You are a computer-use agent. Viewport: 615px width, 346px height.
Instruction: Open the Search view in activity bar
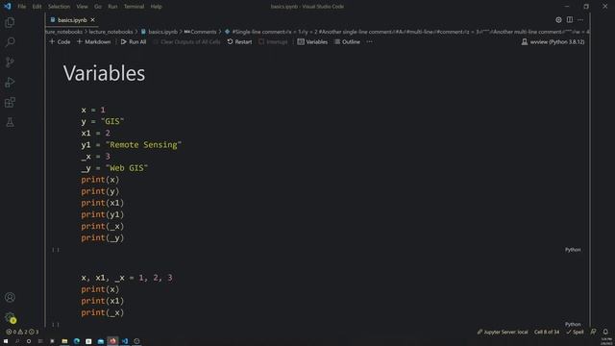click(x=10, y=42)
